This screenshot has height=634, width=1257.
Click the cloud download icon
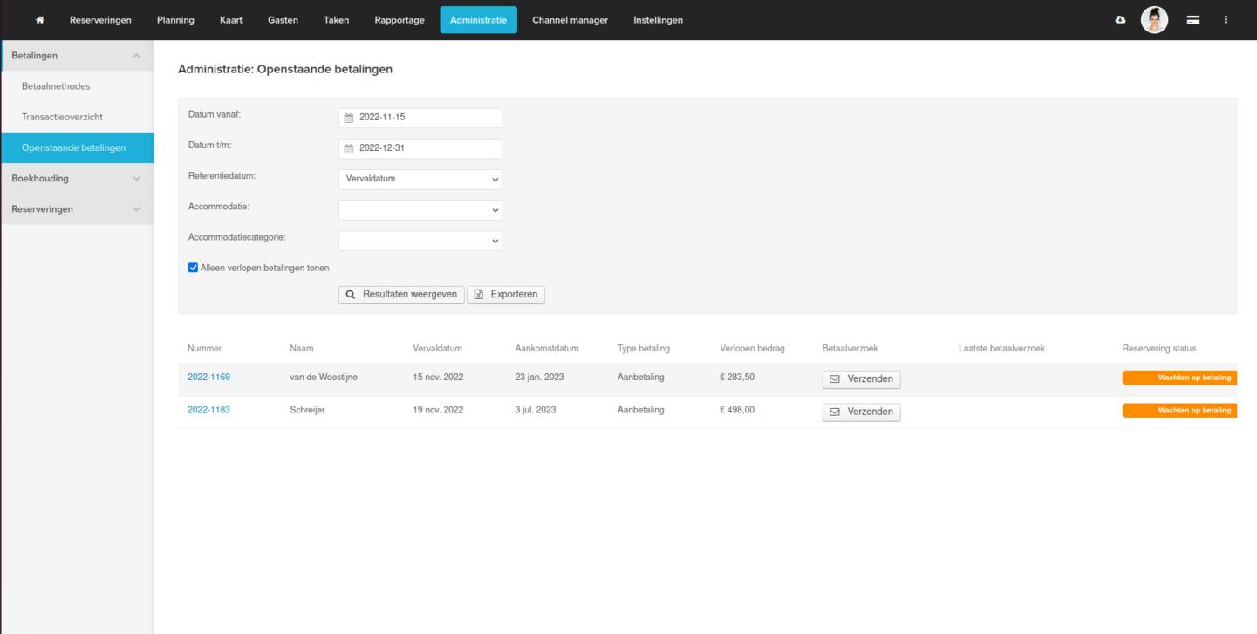pos(1121,20)
